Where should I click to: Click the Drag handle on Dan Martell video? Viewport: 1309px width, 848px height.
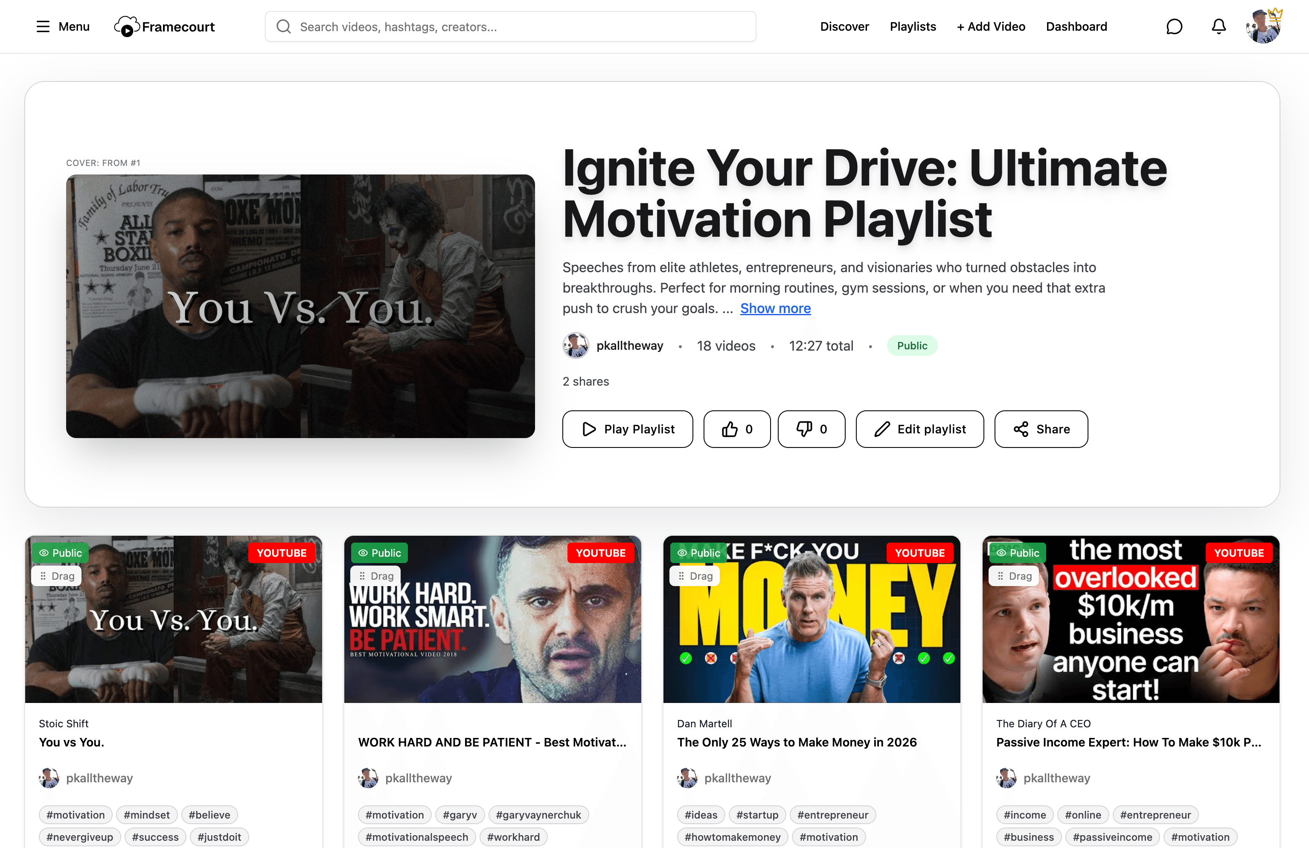click(695, 576)
